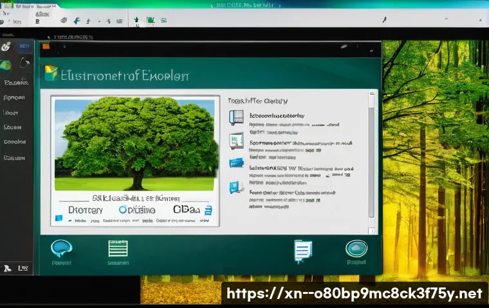Click the first list item document icon
Viewport: 489px width, 308px height.
click(x=237, y=117)
